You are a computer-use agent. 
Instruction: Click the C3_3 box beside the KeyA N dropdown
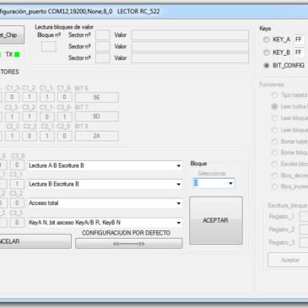point(17,223)
